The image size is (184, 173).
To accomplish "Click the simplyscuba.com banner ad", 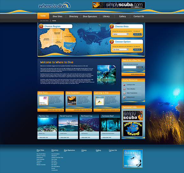I will click(119, 5).
